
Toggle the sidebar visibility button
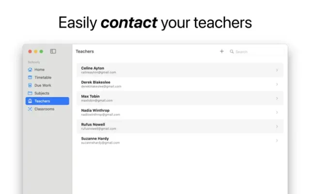53,51
